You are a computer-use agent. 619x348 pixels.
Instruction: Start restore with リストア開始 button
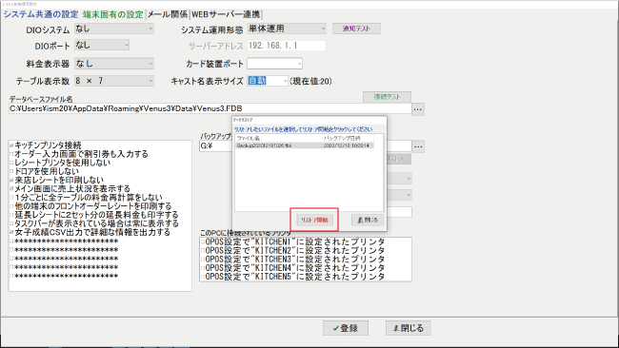coord(314,220)
